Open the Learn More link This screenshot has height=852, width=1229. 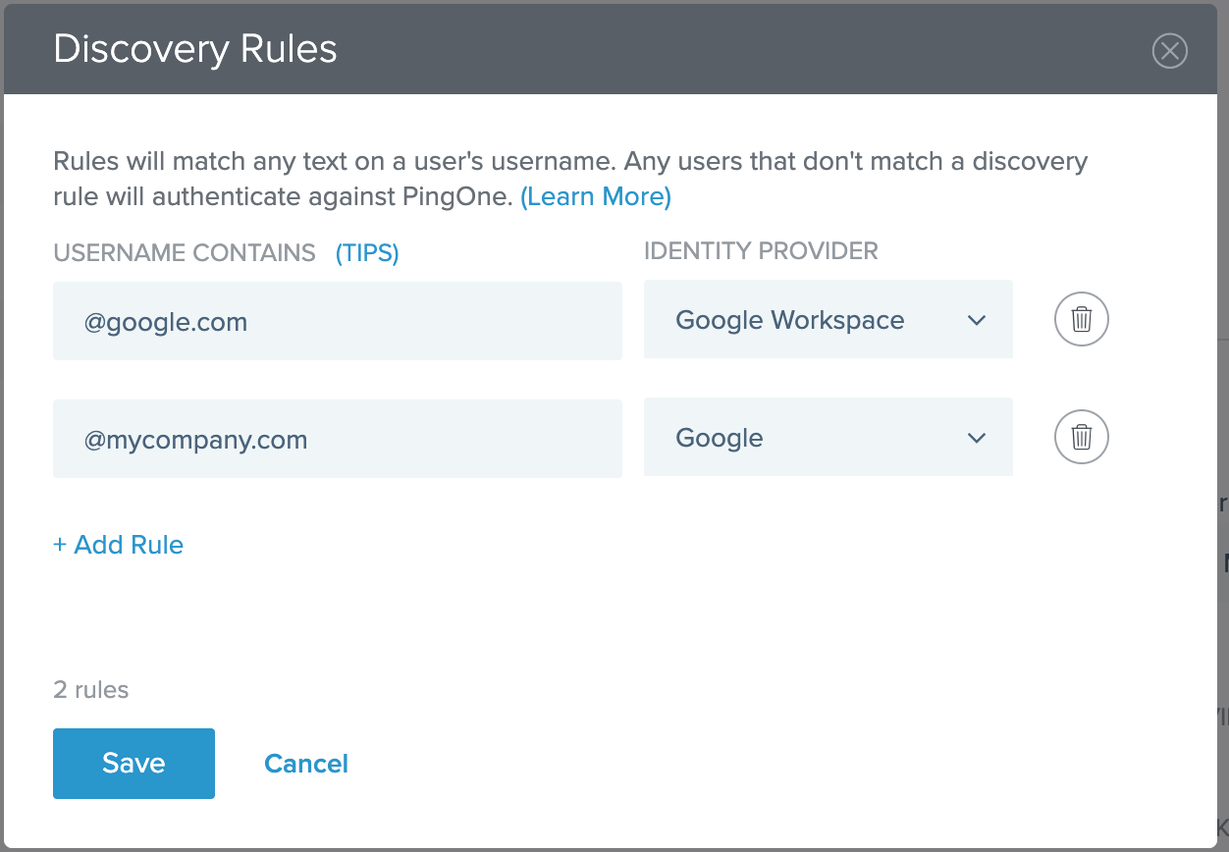[595, 196]
